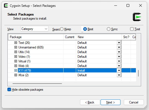Enable the Test checkbox
The image size is (149, 110).
[132, 29]
